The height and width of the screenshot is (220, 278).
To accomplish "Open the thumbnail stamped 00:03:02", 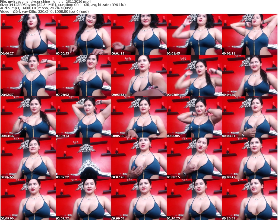I will (x=84, y=76).
